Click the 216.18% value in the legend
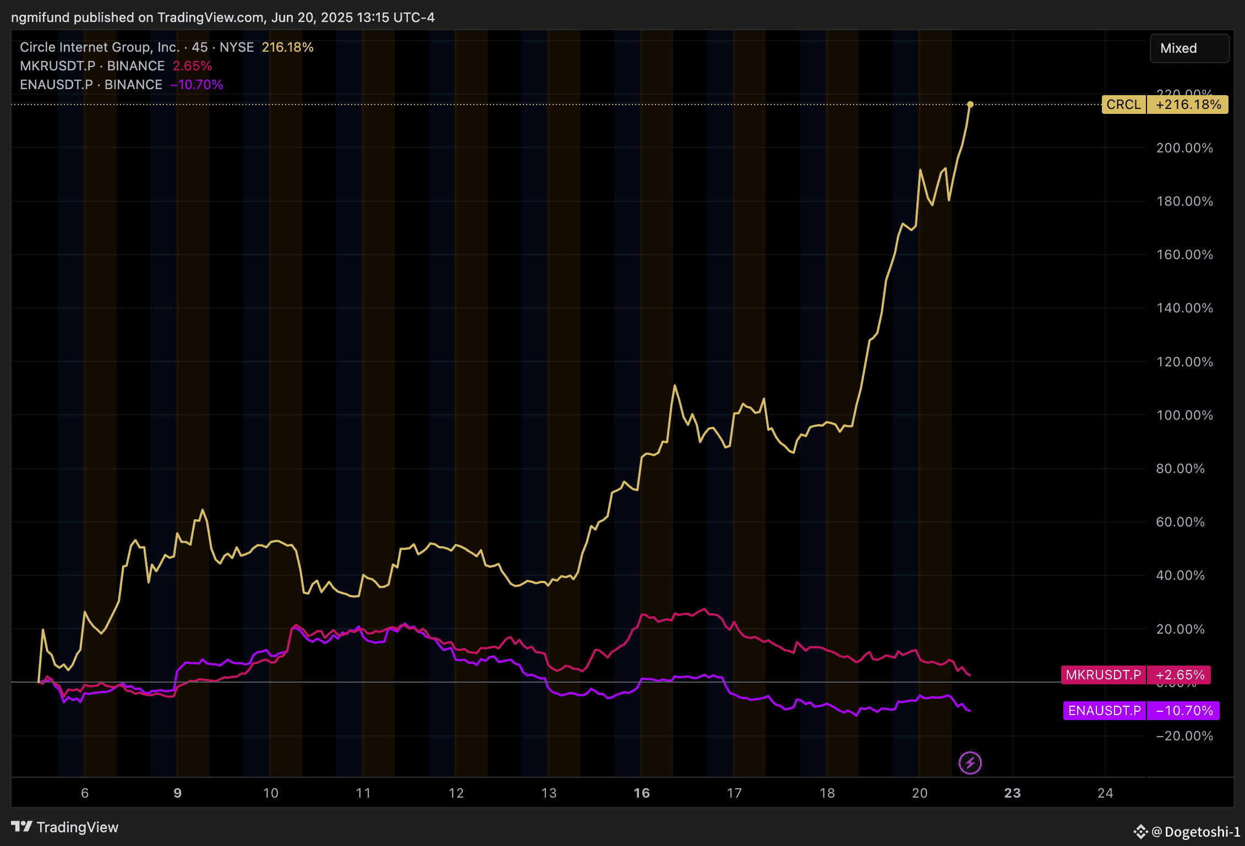 point(287,47)
